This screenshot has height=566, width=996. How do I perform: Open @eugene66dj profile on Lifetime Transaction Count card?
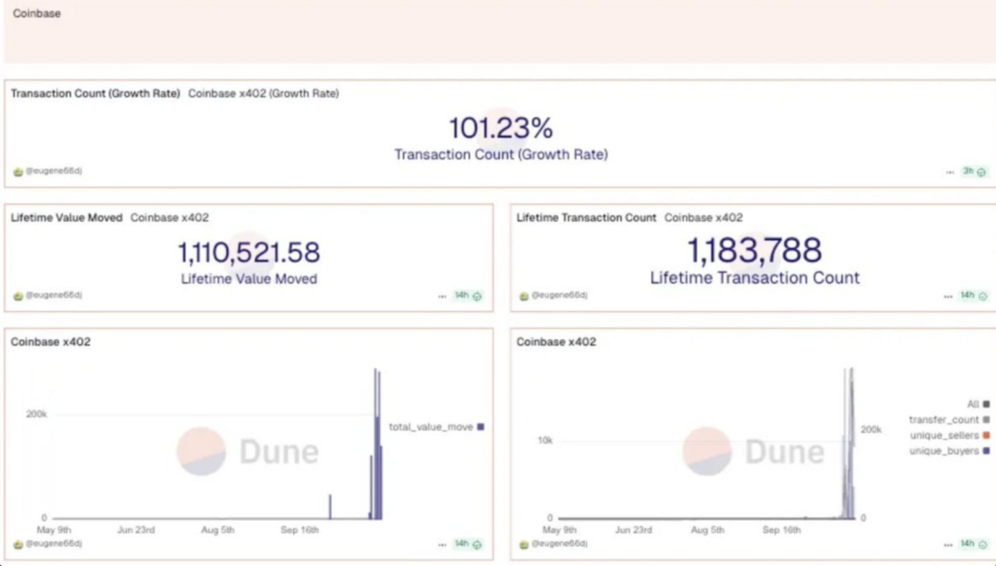[x=560, y=295]
